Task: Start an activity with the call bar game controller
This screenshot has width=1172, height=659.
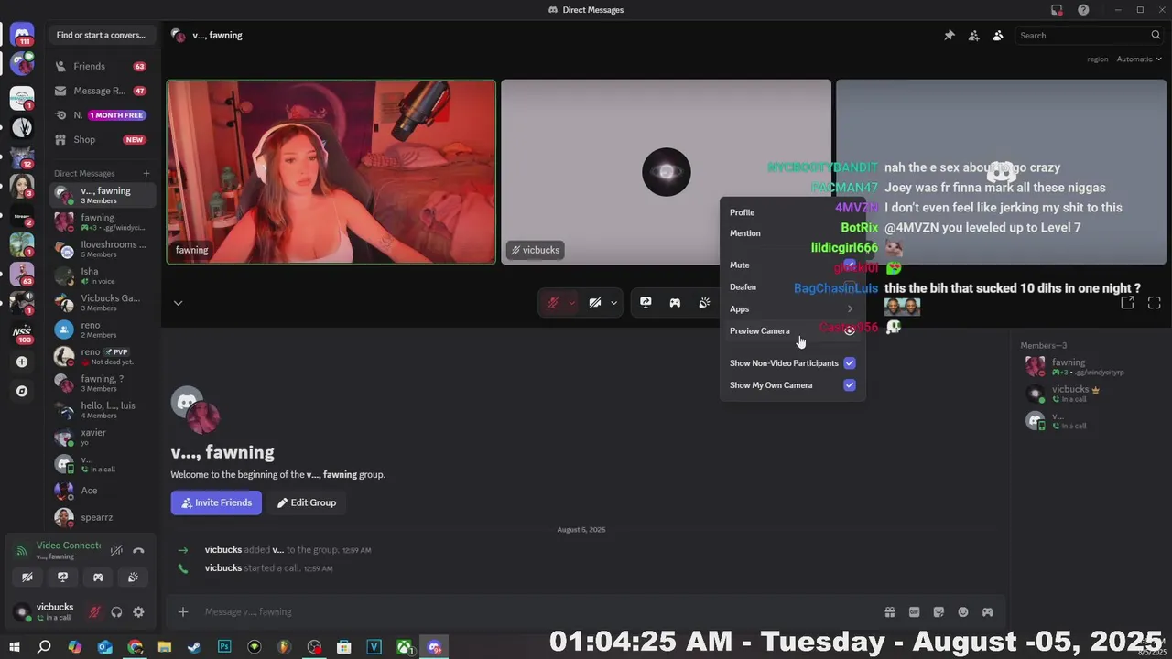Action: tap(675, 303)
